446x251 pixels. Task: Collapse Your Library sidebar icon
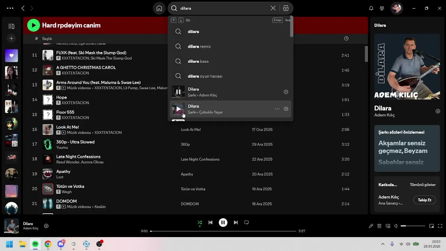[11, 26]
